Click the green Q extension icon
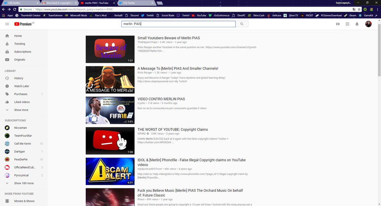The image size is (381, 206). coord(365,9)
